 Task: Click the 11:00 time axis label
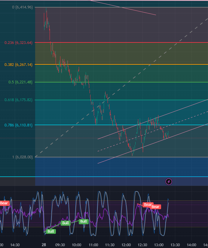(93, 245)
